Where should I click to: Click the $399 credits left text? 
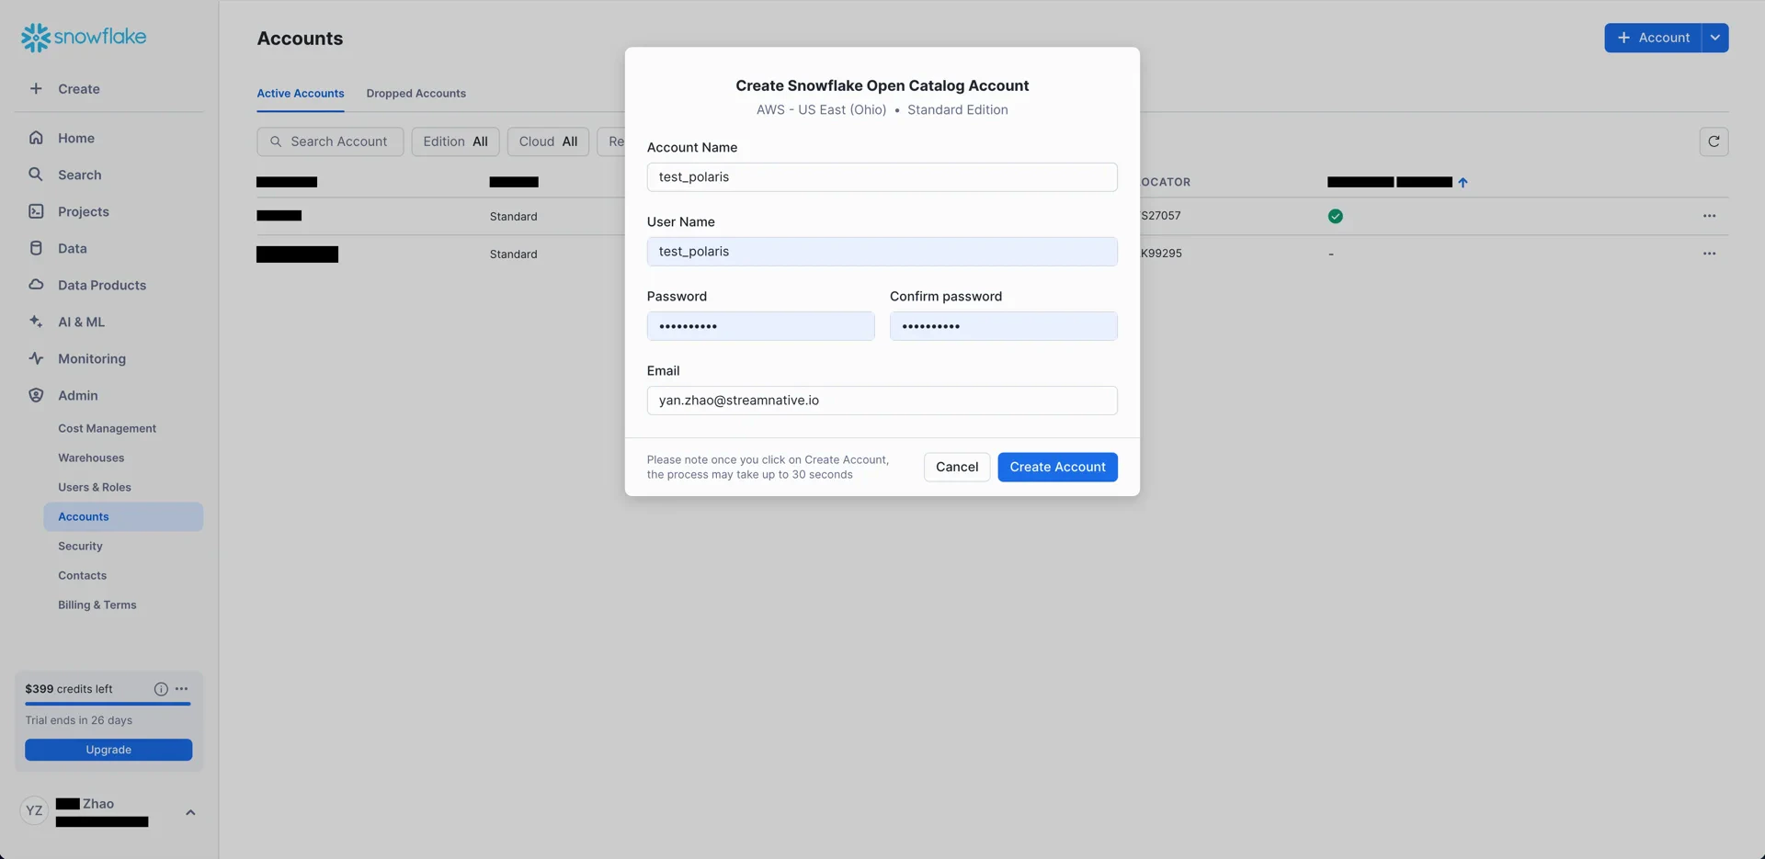click(69, 689)
